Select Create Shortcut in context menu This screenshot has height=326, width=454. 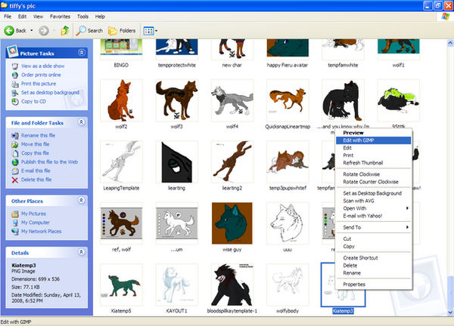pyautogui.click(x=373, y=258)
